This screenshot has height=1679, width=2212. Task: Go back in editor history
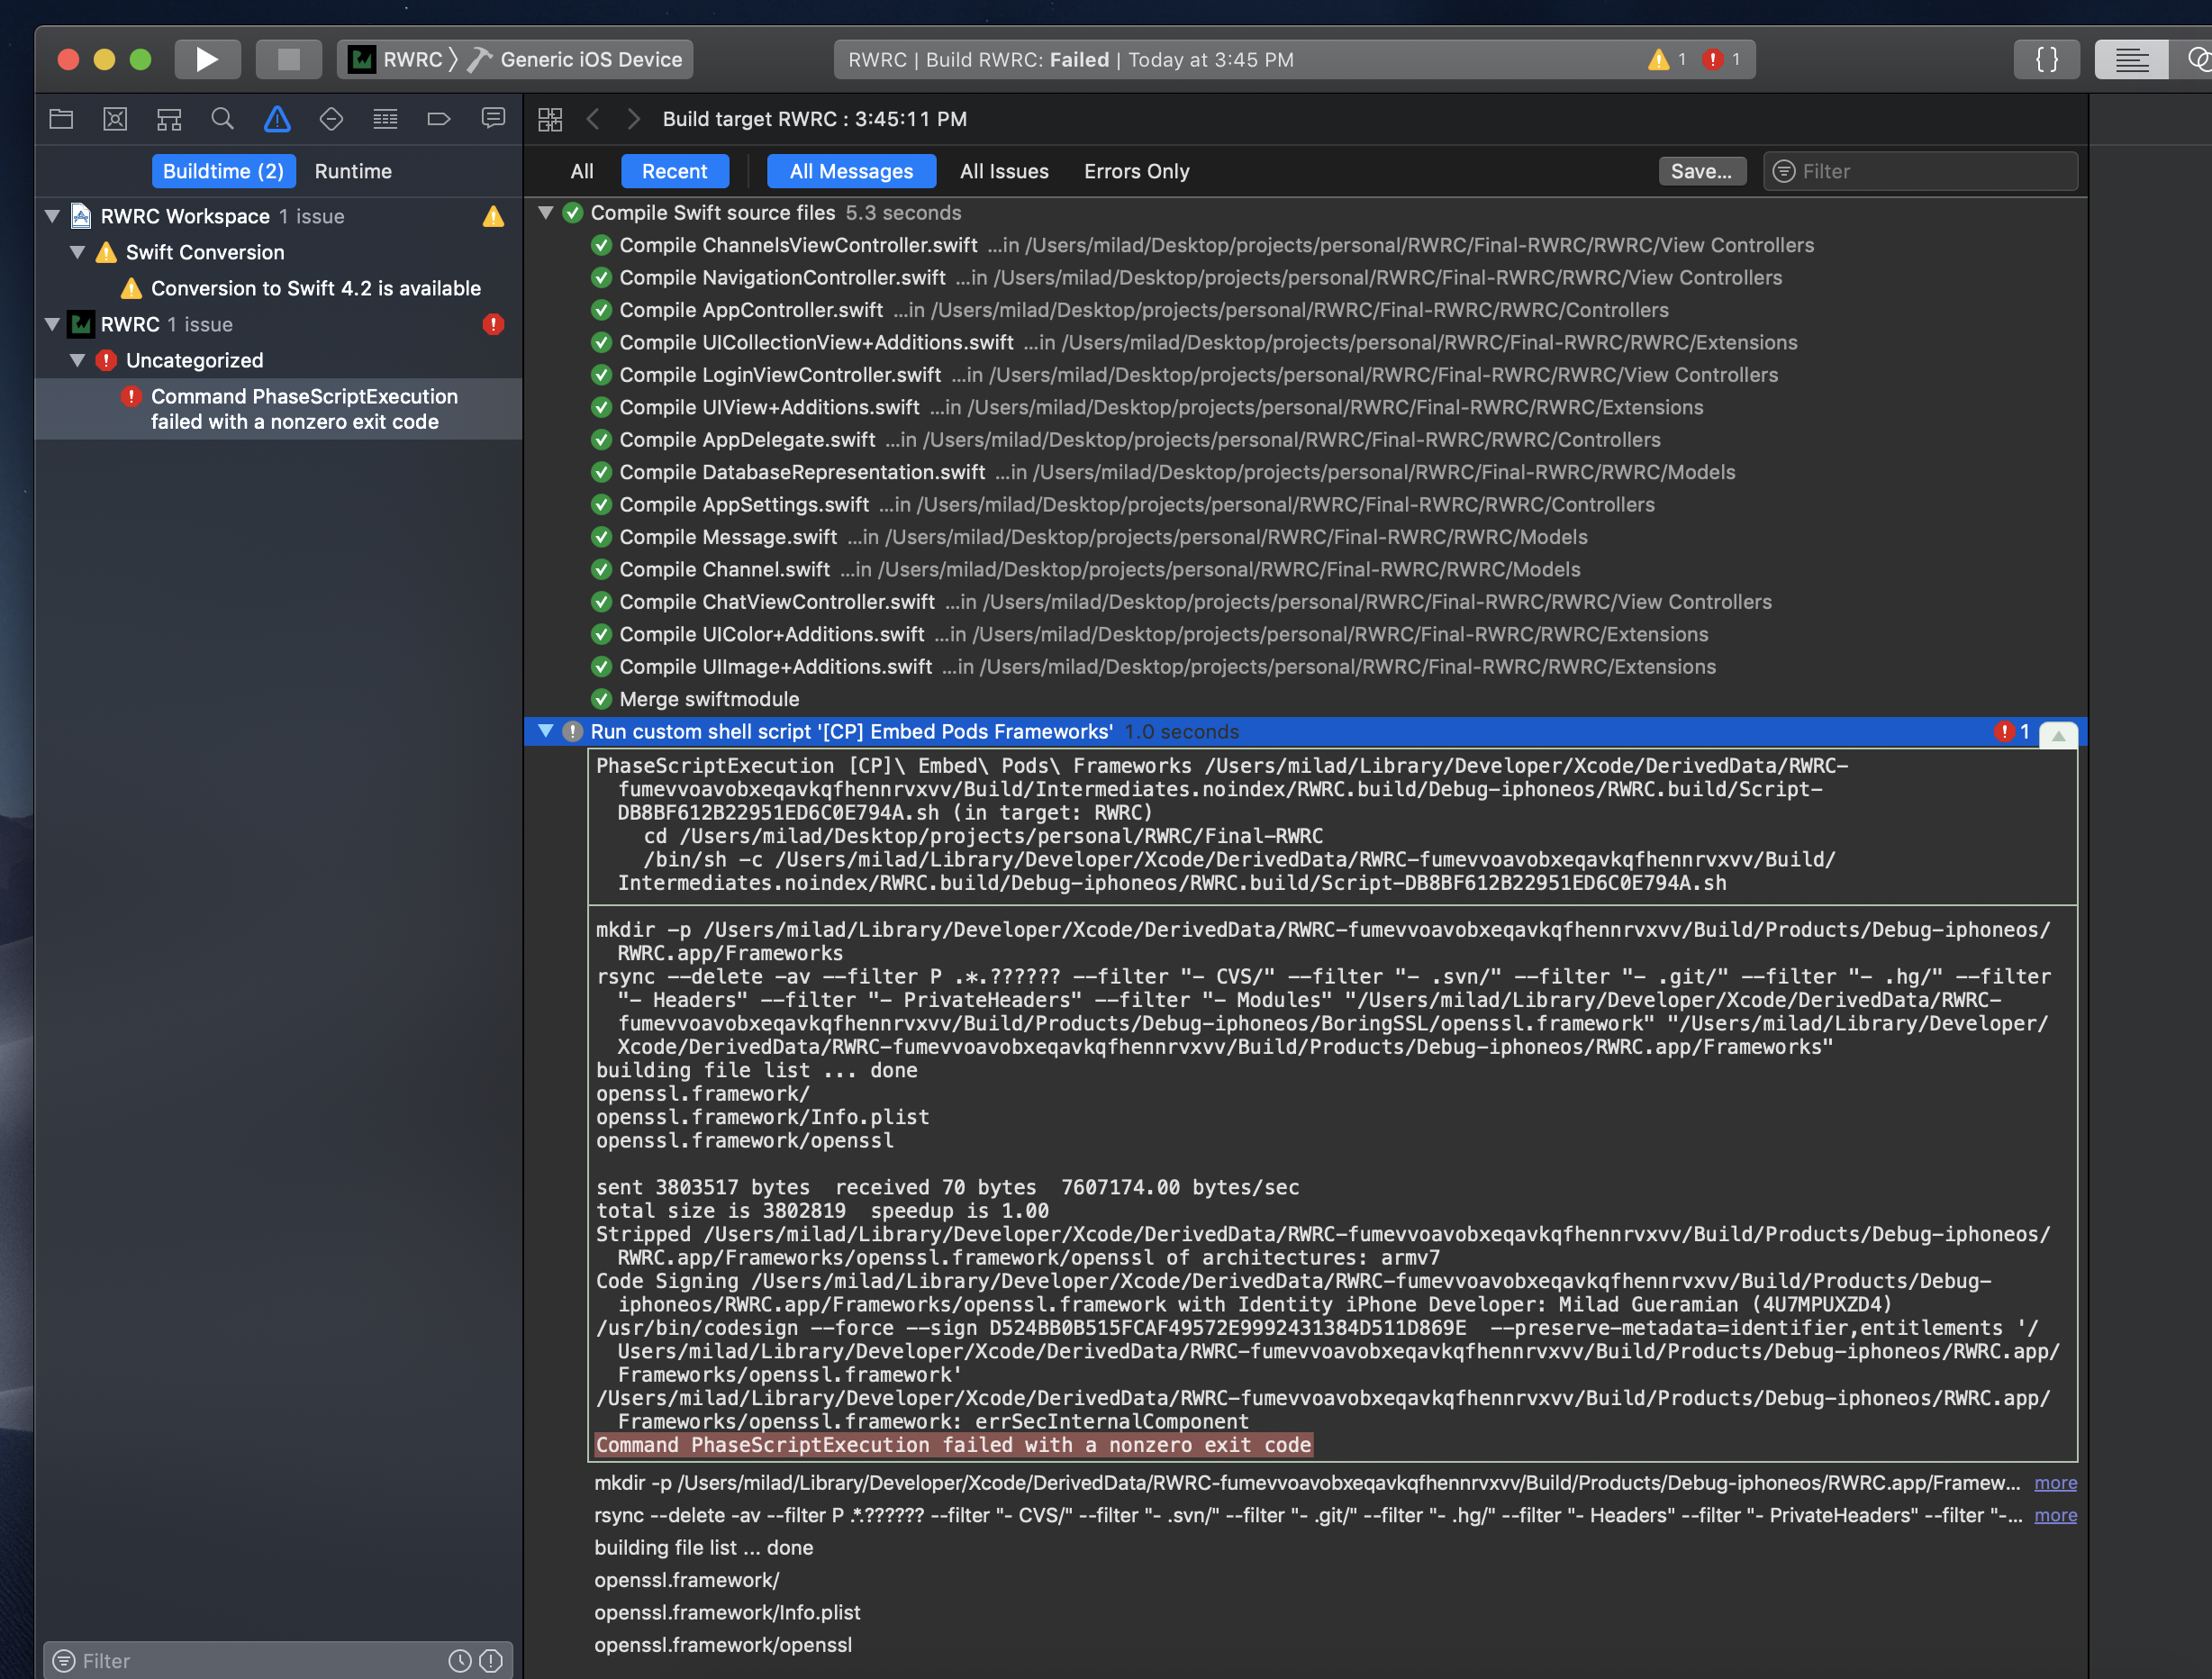[593, 119]
